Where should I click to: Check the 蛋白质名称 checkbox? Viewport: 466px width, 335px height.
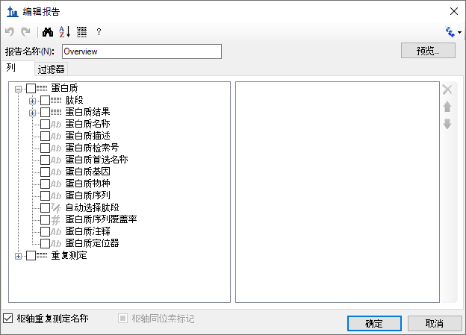point(45,124)
